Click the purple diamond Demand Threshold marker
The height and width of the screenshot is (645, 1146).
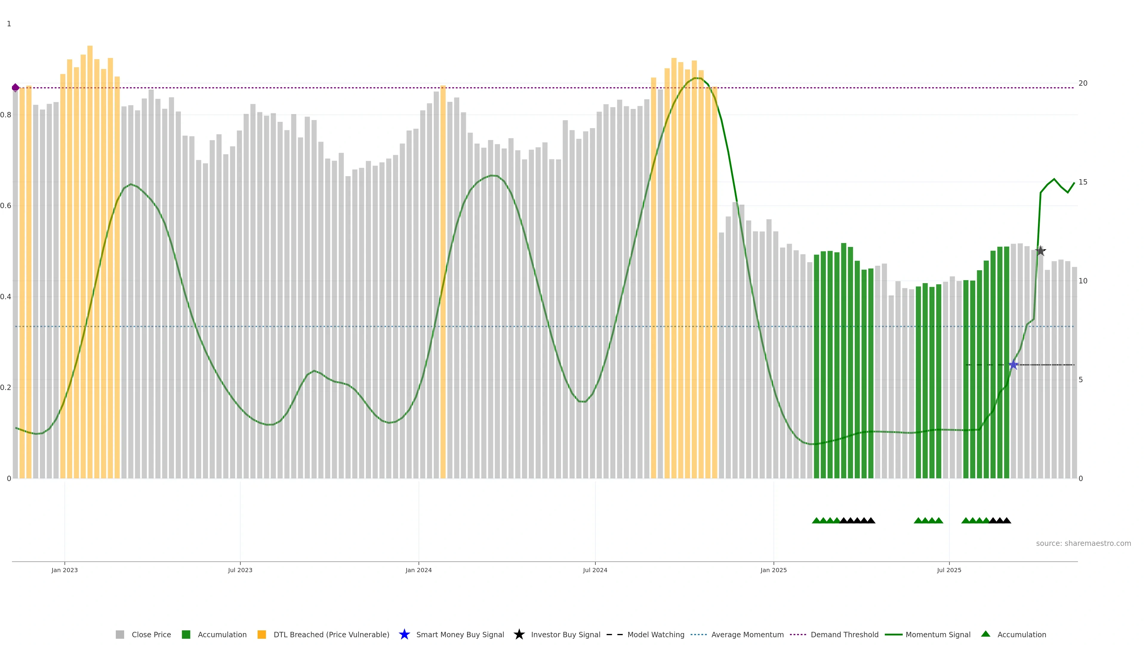click(x=16, y=88)
